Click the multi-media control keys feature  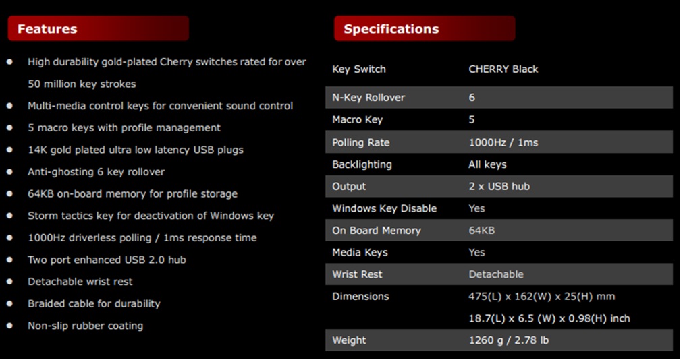[x=160, y=106]
